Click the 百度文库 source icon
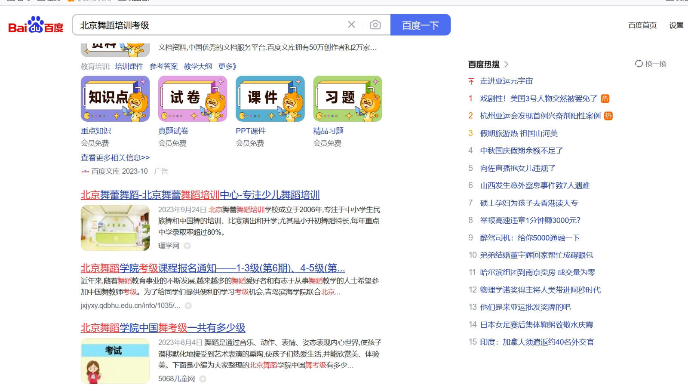The image size is (688, 388). tap(85, 171)
